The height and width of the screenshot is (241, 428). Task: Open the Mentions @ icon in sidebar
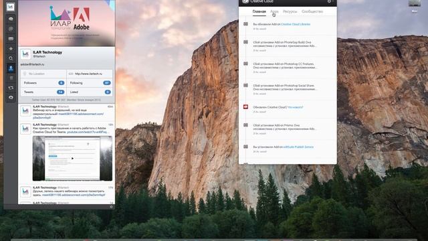click(11, 29)
